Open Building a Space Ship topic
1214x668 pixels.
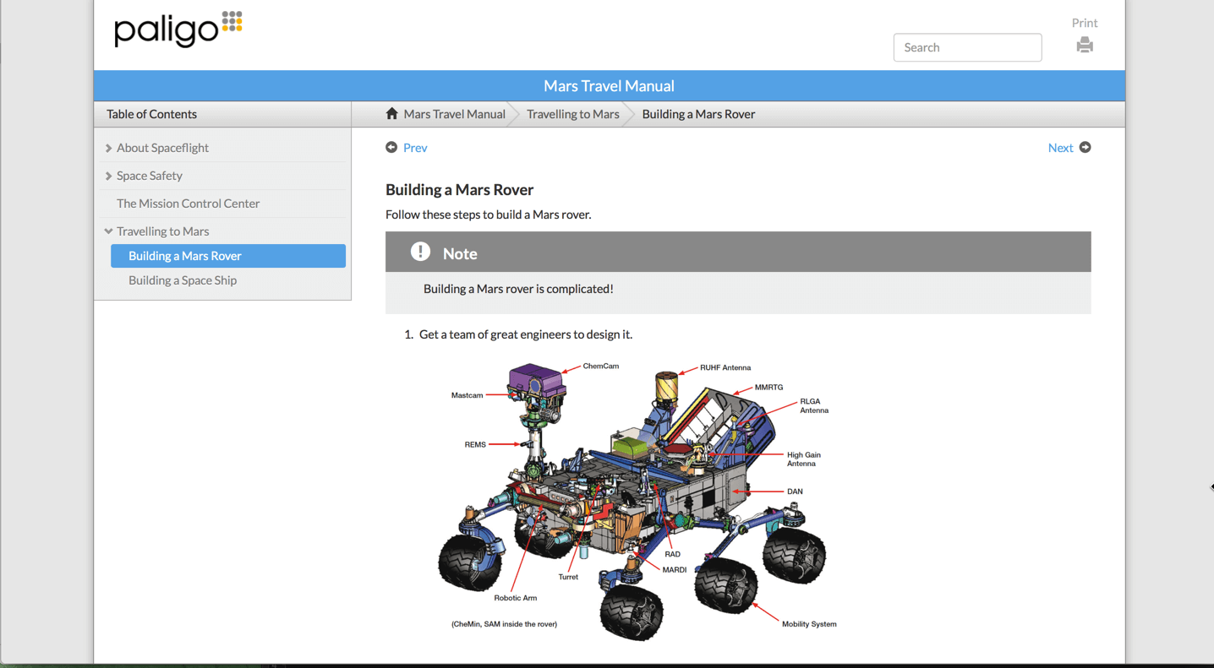(x=183, y=280)
